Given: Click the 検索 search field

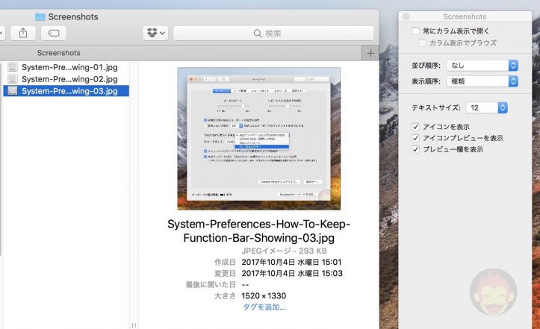Looking at the screenshot, I should pos(273,34).
